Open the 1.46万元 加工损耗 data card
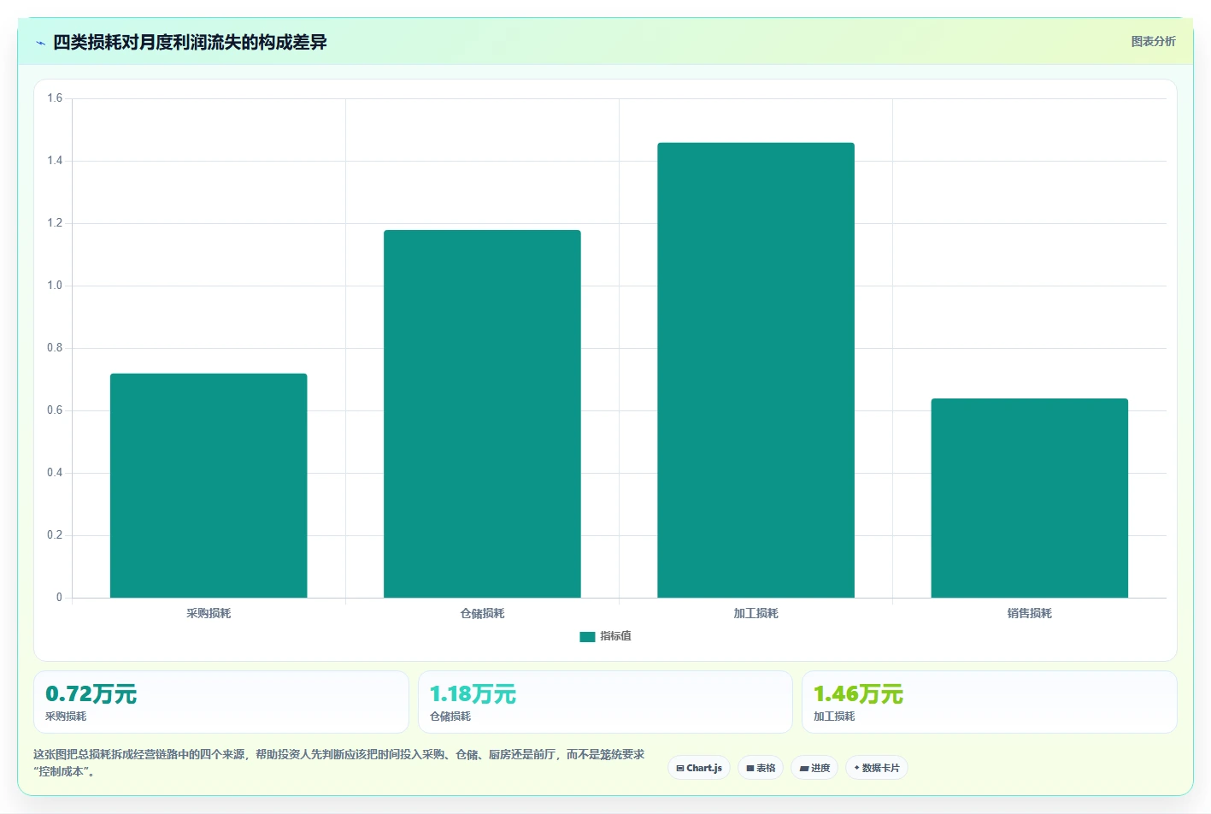This screenshot has height=814, width=1211. point(989,702)
